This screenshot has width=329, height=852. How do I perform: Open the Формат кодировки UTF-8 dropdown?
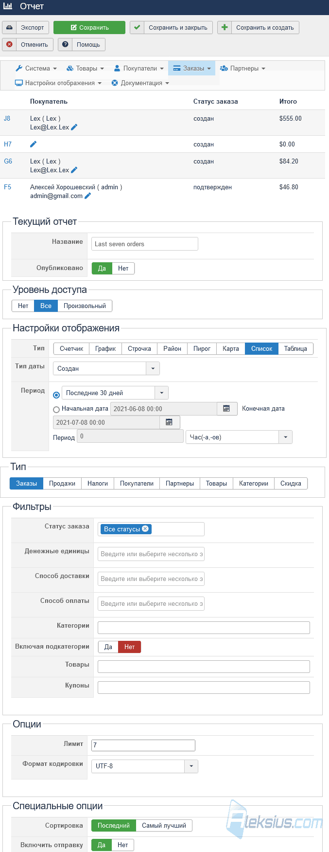coord(145,766)
